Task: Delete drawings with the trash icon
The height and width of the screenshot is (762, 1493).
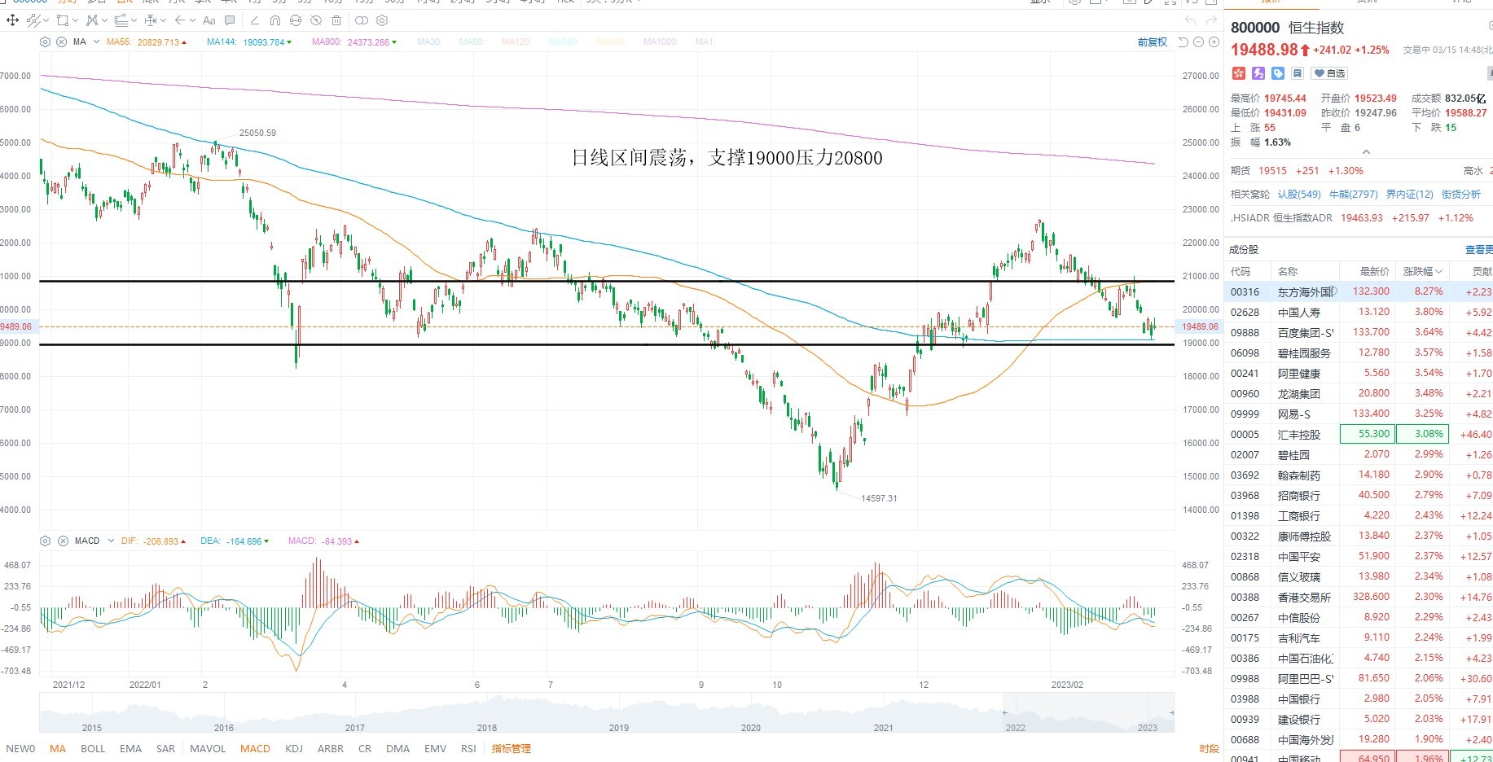Action: click(x=336, y=20)
